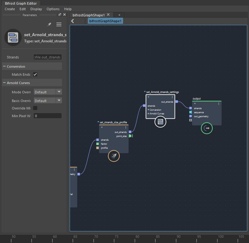This screenshot has height=243, width=249.
Task: Click the Strands connection field
Action: click(x=47, y=57)
